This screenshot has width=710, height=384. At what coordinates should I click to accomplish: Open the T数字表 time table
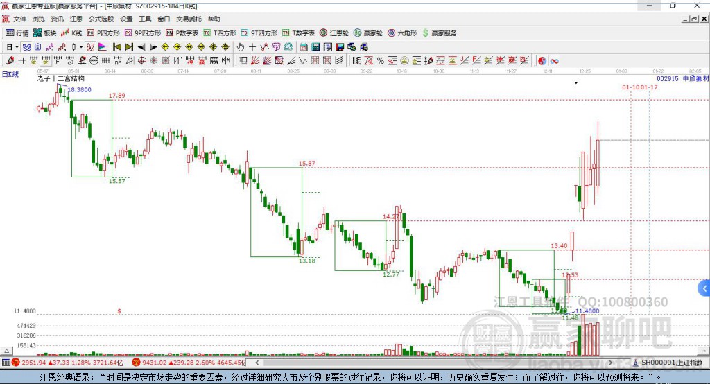[298, 33]
